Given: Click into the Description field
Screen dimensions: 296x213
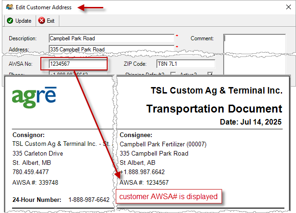Looking at the screenshot, I should pyautogui.click(x=111, y=38).
